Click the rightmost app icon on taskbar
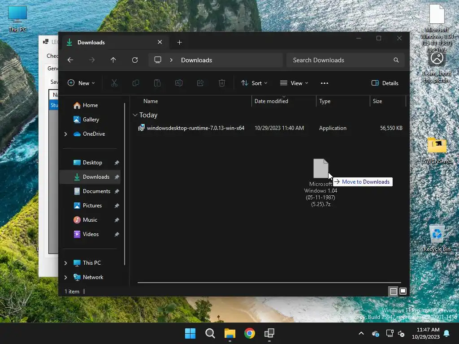Image resolution: width=459 pixels, height=344 pixels. tap(269, 333)
